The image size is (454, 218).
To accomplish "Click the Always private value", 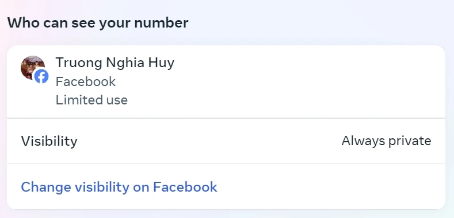I will pyautogui.click(x=386, y=141).
